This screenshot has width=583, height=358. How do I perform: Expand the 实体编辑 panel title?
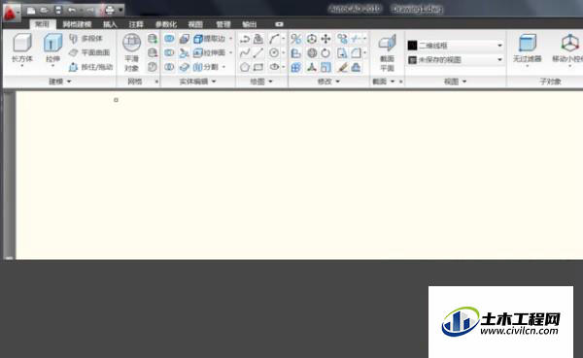pos(197,81)
